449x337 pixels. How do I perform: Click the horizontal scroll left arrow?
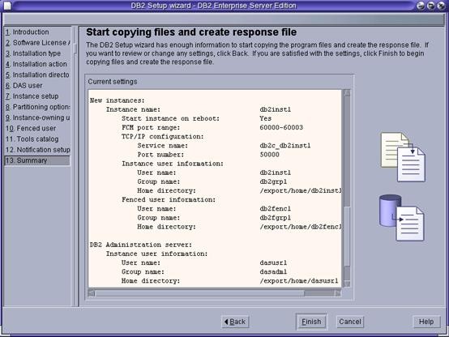(92, 293)
